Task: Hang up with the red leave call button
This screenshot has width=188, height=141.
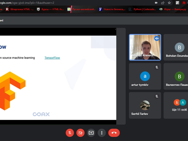Action: pyautogui.click(x=114, y=133)
